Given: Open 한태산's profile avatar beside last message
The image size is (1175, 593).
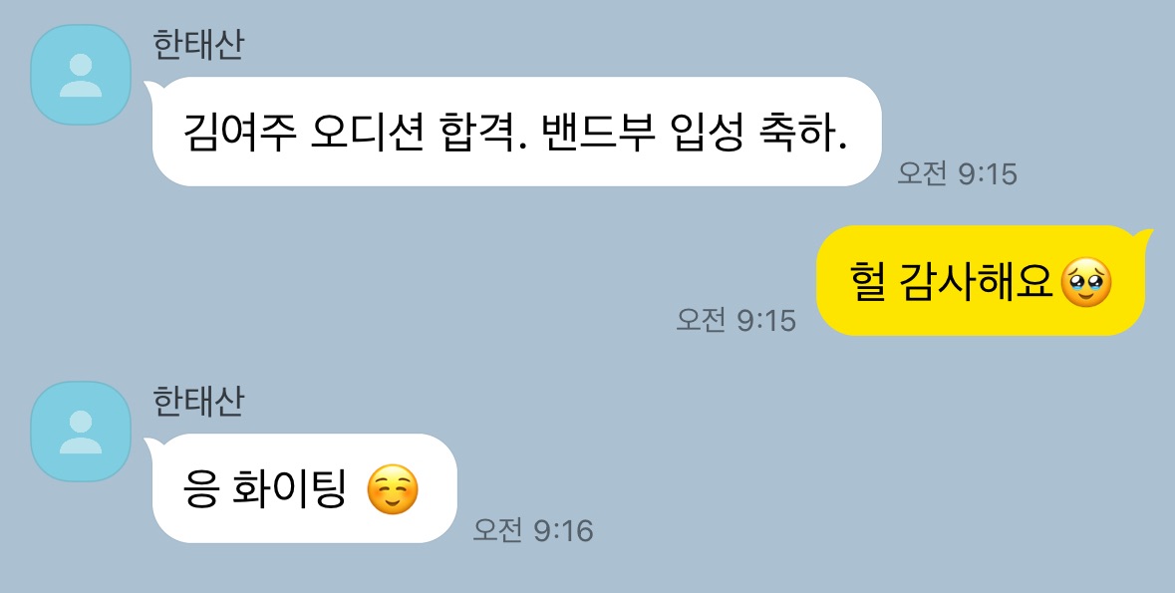Looking at the screenshot, I should pyautogui.click(x=80, y=432).
